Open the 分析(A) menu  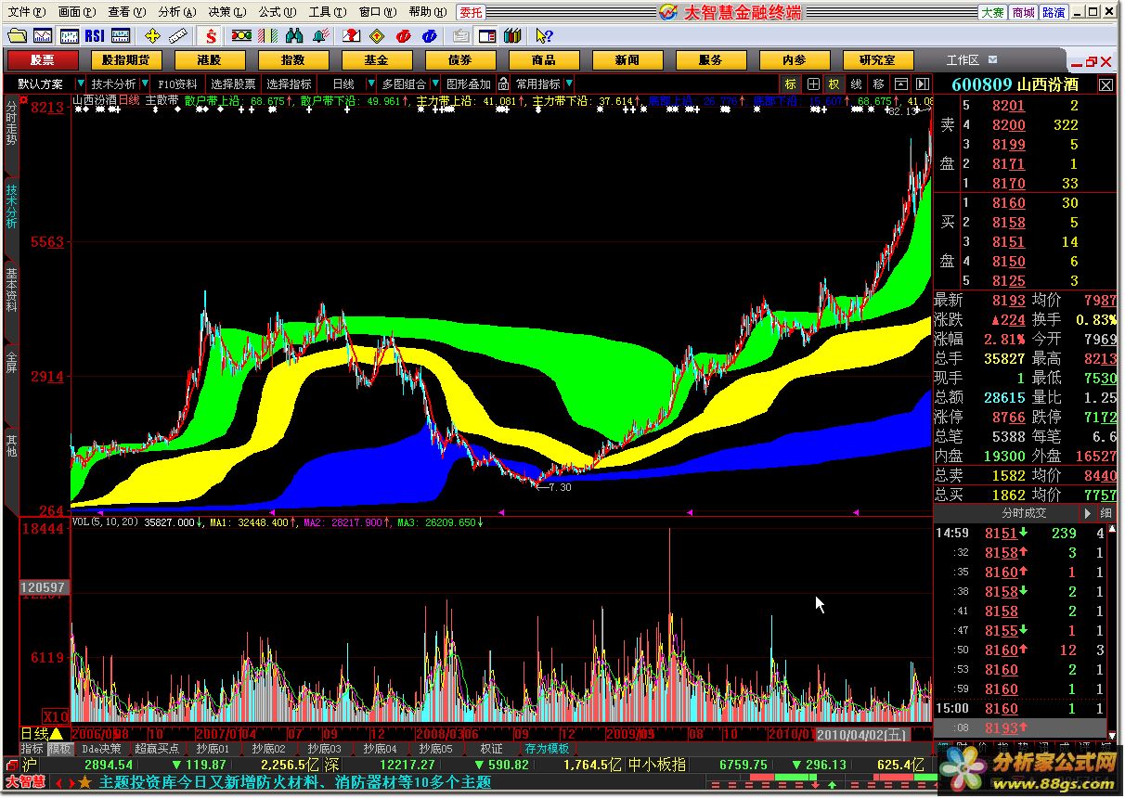click(176, 12)
